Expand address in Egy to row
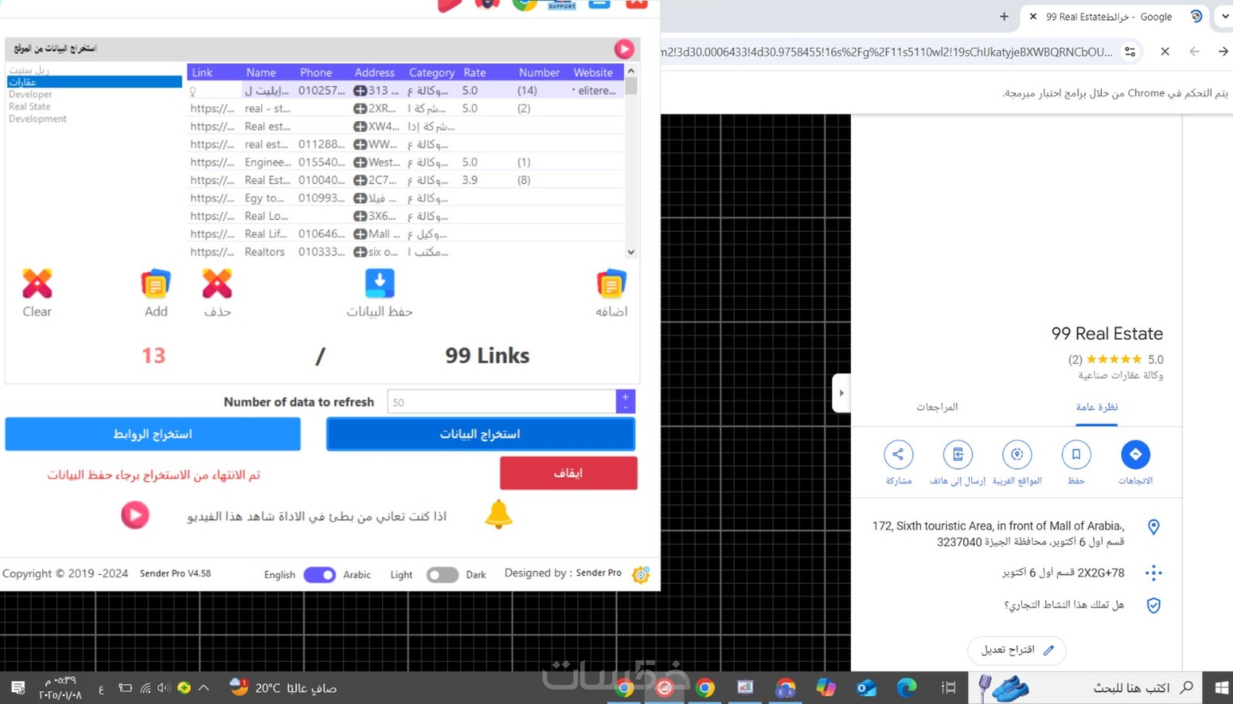Screen dimensions: 1233x704 click(360, 198)
